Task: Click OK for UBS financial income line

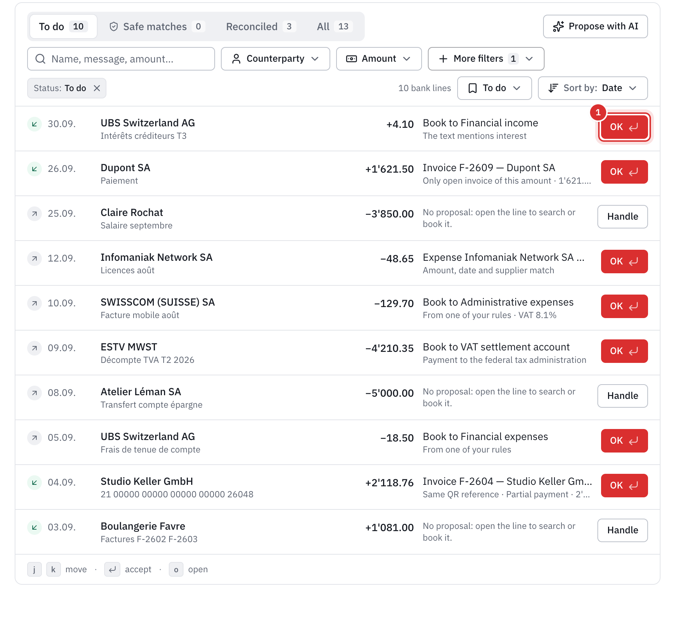Action: (625, 127)
